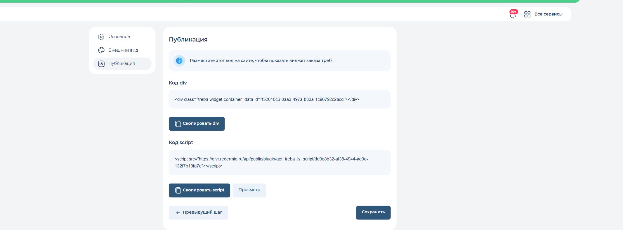Click the grid icon beside Все сервисы
The height and width of the screenshot is (230, 623).
(x=527, y=14)
